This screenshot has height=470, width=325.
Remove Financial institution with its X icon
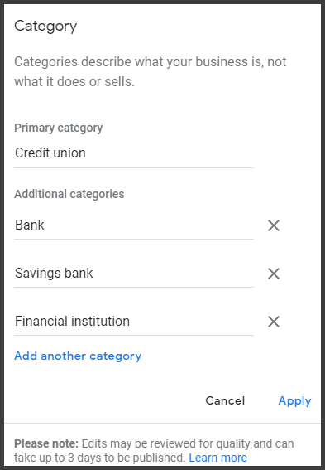point(274,322)
